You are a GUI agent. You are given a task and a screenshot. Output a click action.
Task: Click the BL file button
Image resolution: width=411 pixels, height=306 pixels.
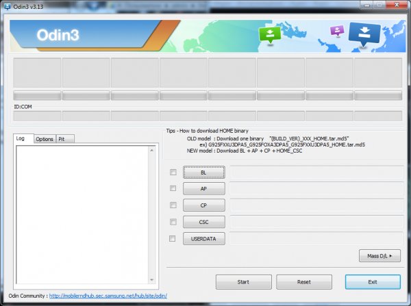pyautogui.click(x=204, y=172)
